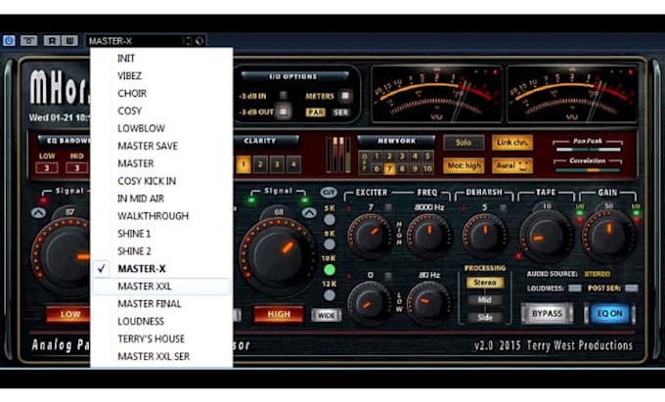This screenshot has height=402, width=665.
Task: Open the MASTER-X preset name dropdown
Action: point(134,41)
